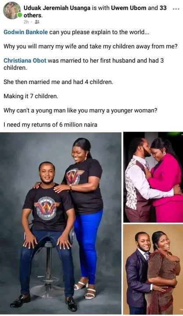Open the post author's profile picture
Image resolution: width=183 pixels, height=316 pixels.
pyautogui.click(x=12, y=10)
